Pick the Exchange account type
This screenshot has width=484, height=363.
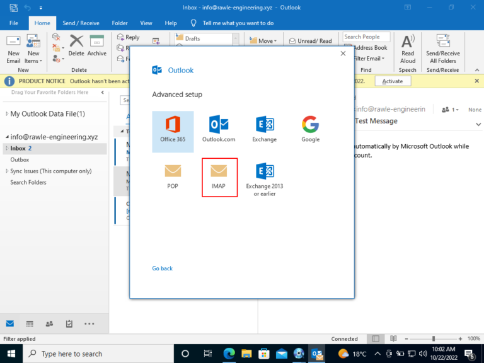click(265, 129)
